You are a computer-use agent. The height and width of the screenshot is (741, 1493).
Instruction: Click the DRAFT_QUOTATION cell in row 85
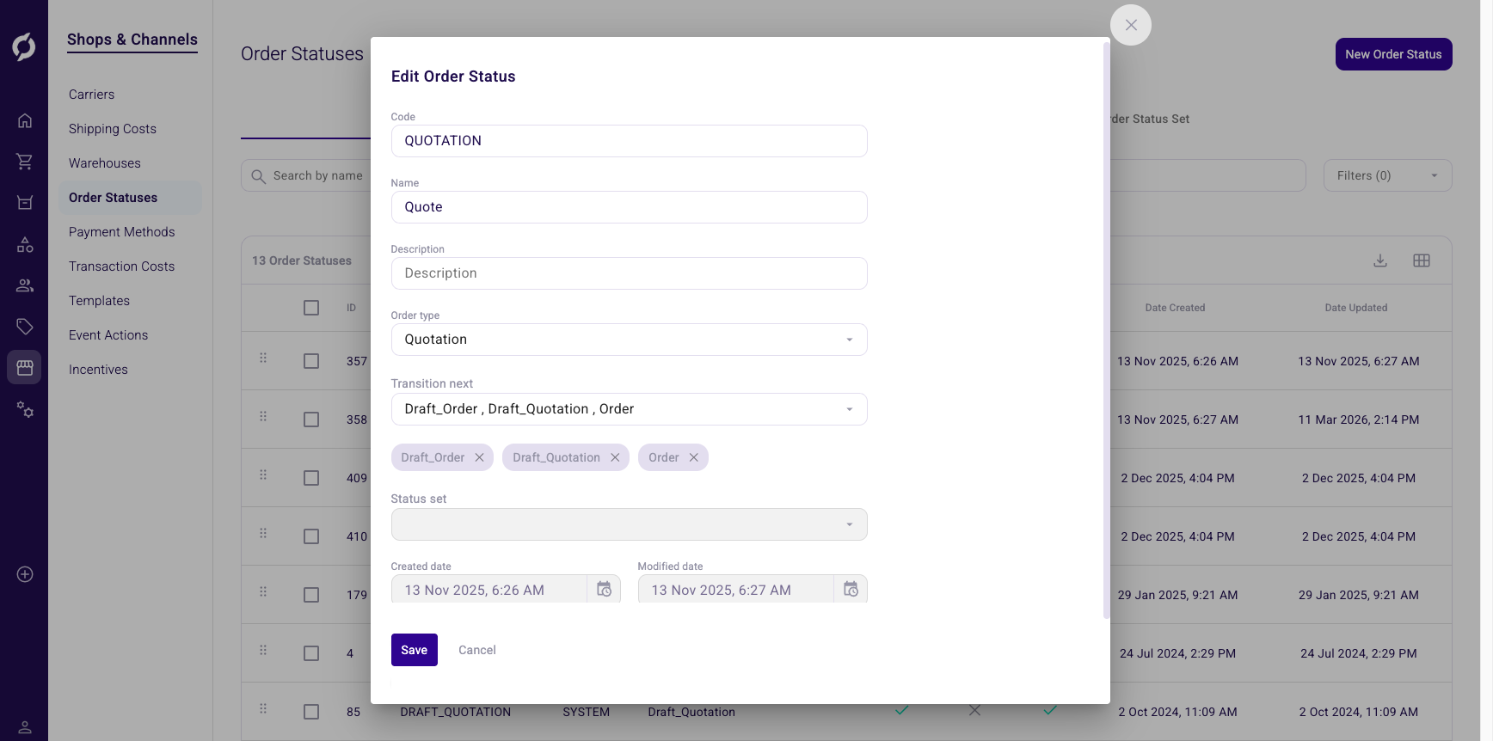point(455,712)
